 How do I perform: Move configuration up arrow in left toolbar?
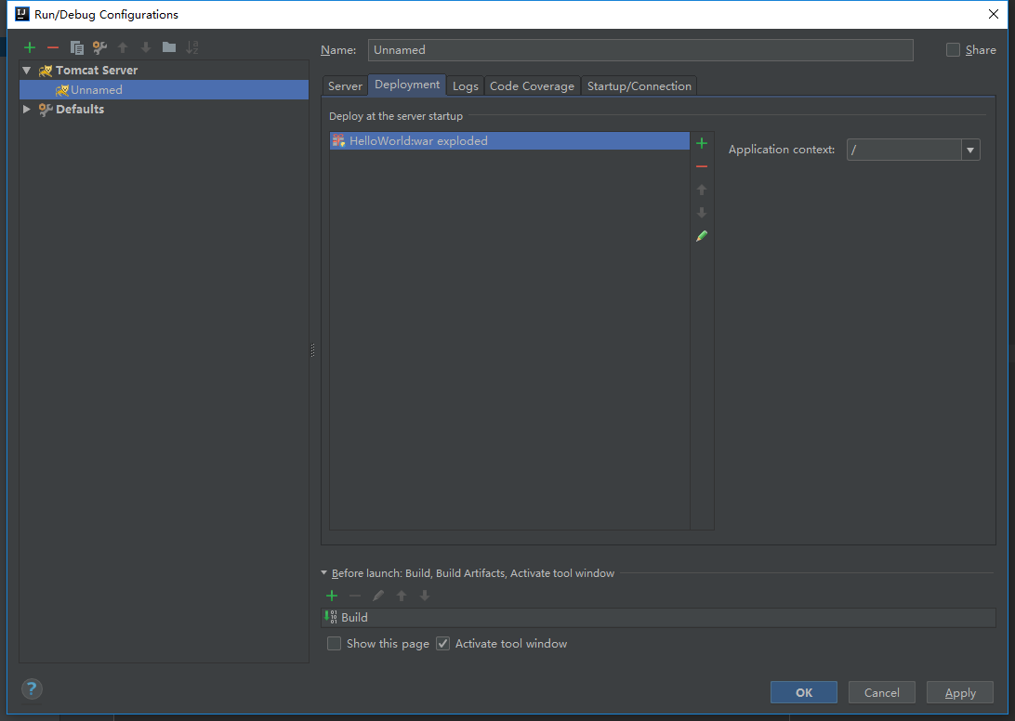click(123, 47)
